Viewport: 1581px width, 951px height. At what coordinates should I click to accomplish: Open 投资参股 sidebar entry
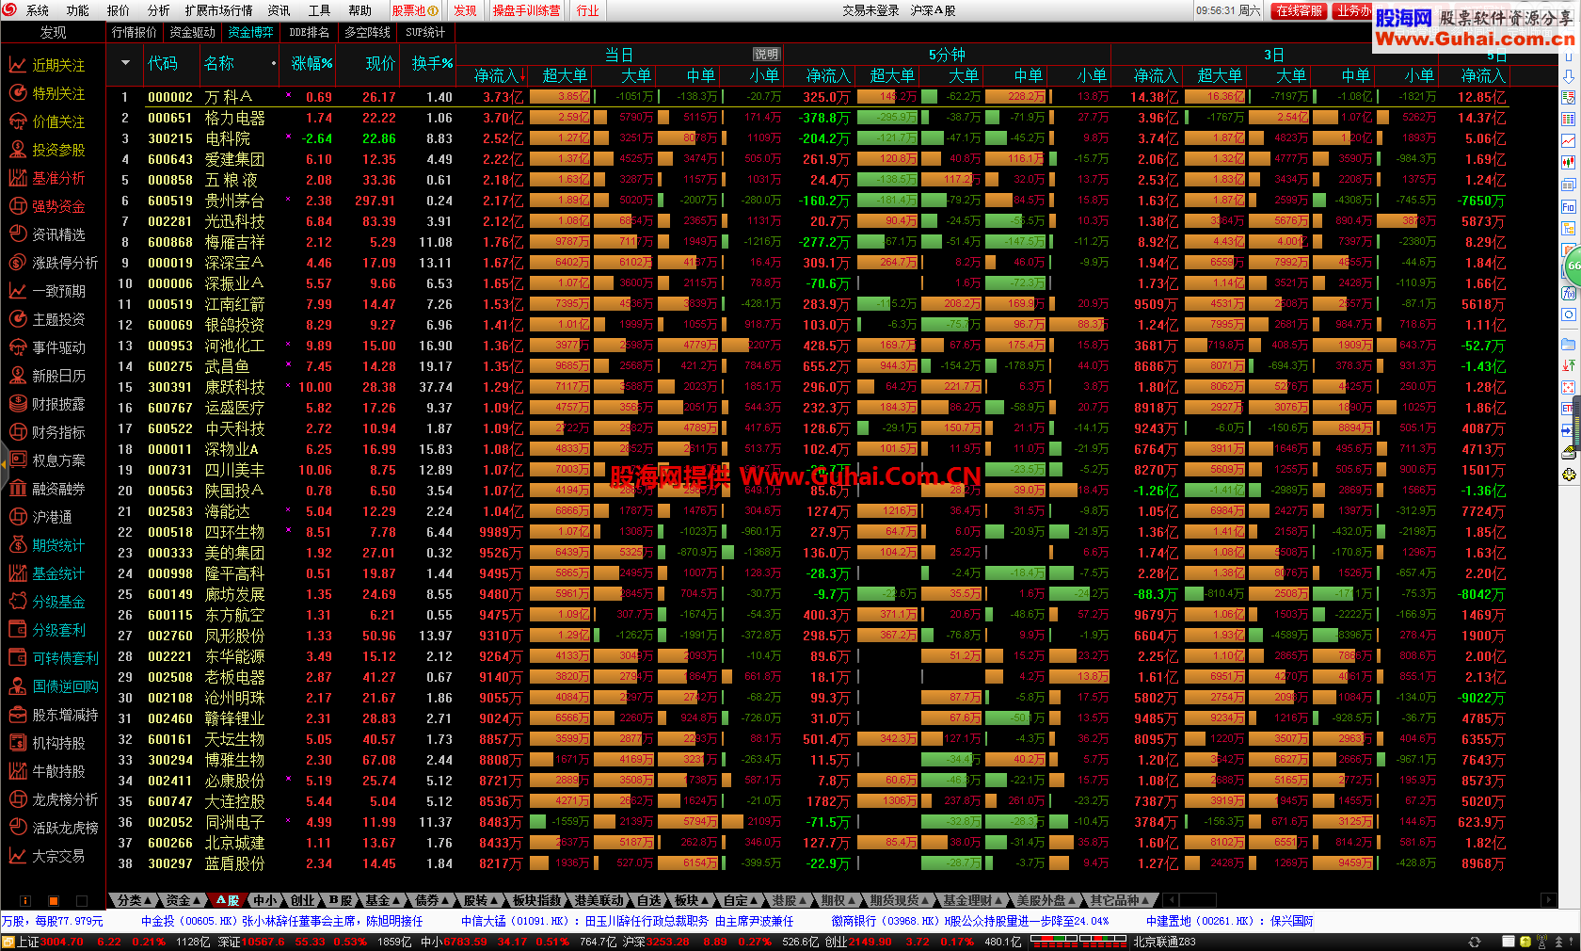pos(47,150)
